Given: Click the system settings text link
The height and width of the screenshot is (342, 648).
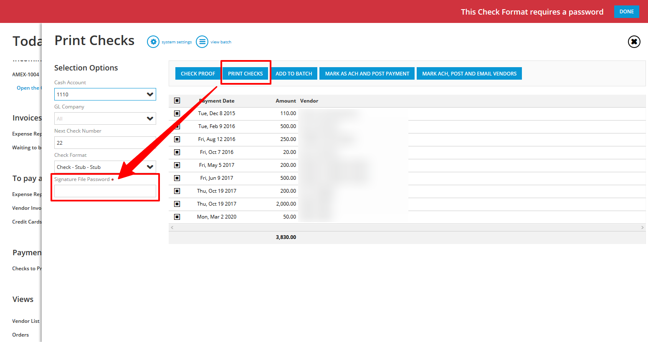Looking at the screenshot, I should click(177, 42).
